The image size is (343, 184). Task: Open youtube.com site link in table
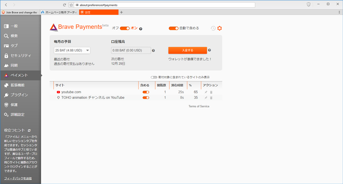point(71,92)
